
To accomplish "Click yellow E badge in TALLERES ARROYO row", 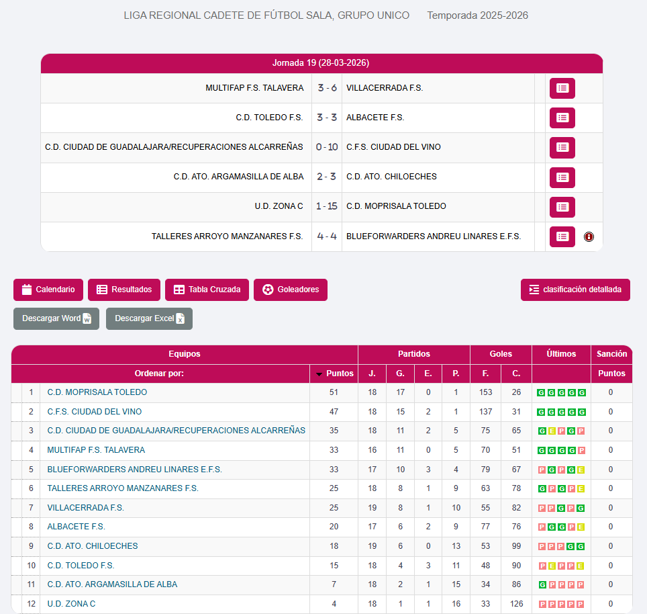I will click(581, 489).
